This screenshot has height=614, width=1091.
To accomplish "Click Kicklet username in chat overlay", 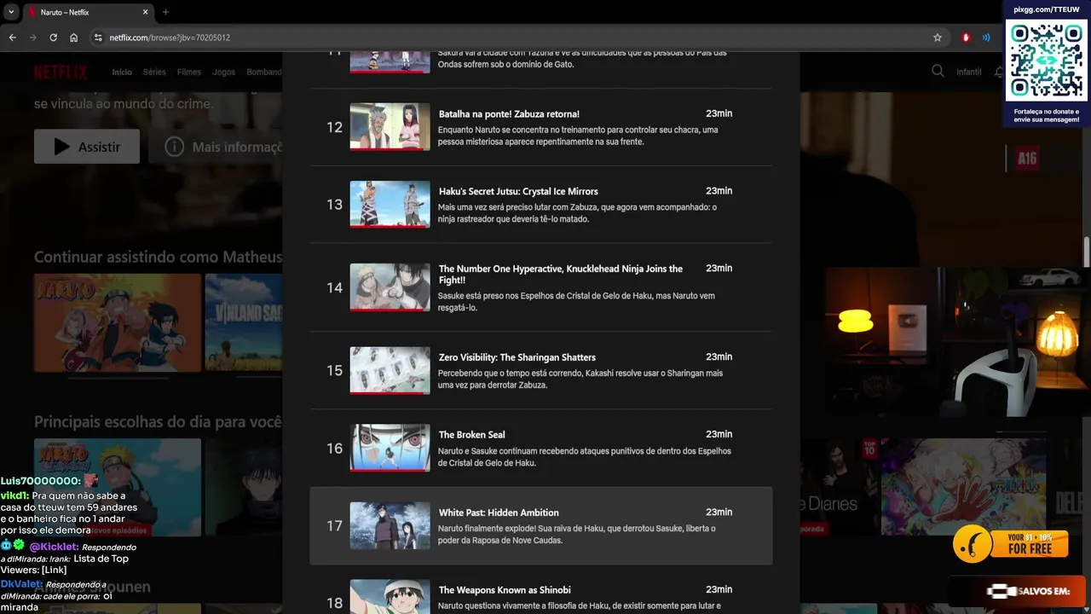I will 54,546.
